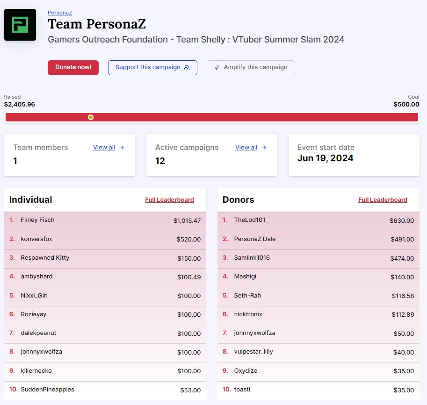Select konversfox leaderboard row
This screenshot has width=427, height=405.
coord(105,240)
